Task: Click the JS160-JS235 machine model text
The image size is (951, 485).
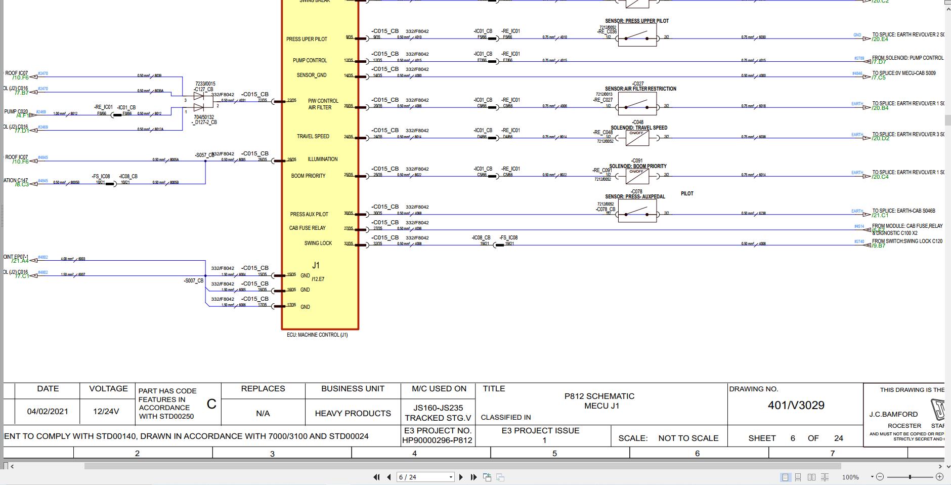Action: (438, 408)
